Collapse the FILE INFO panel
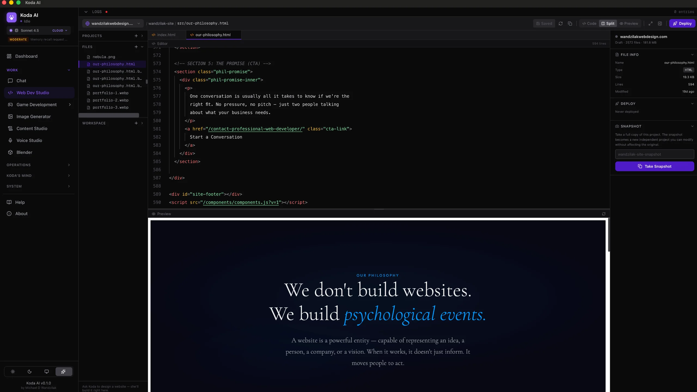 coord(692,54)
